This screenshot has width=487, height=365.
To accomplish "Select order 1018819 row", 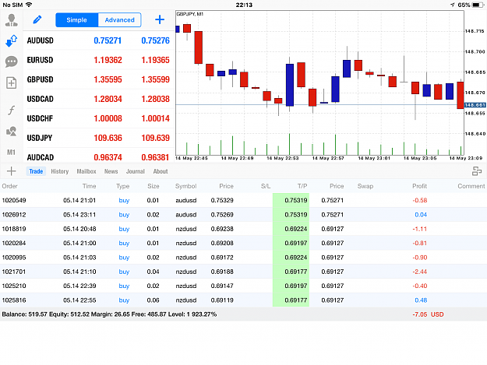I will (x=243, y=229).
